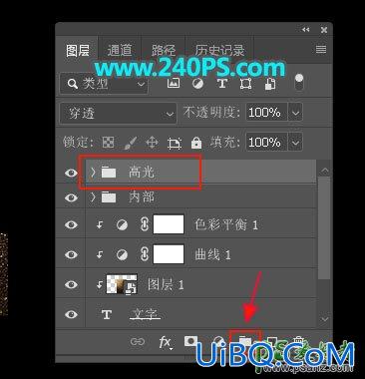Lock position move-arrows icon
This screenshot has height=379, width=365.
152,143
